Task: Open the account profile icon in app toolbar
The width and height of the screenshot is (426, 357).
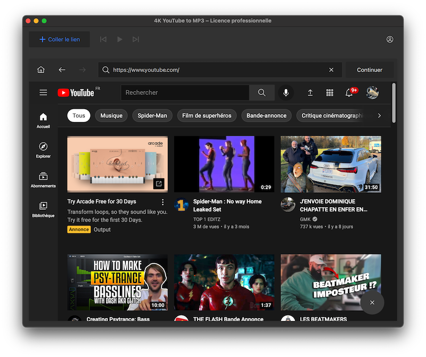Action: (390, 39)
